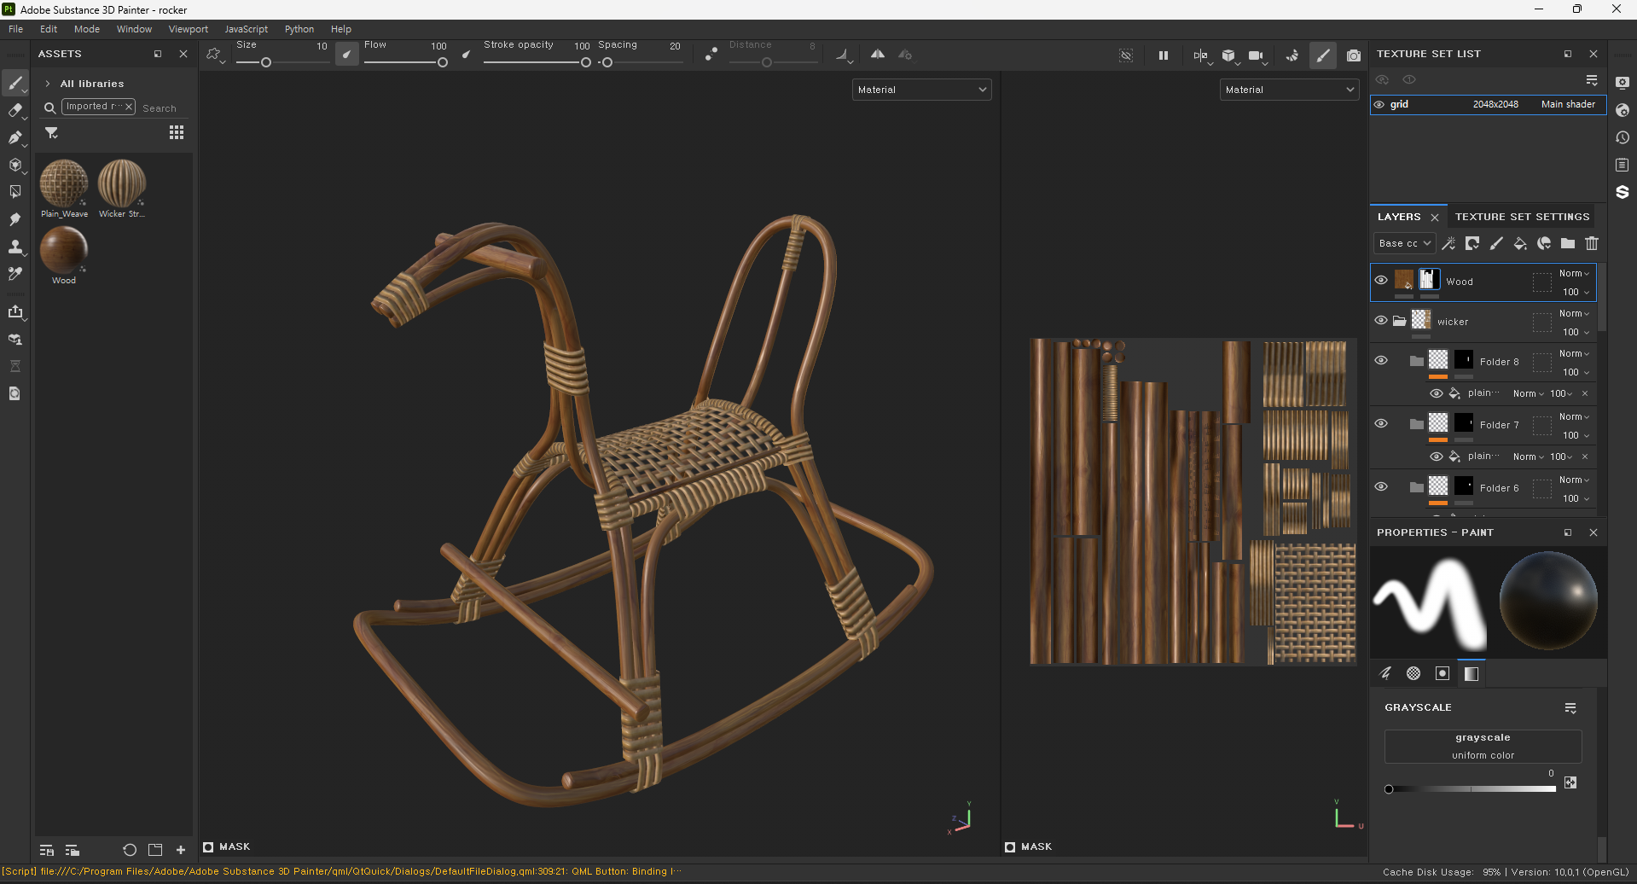Screen dimensions: 1637x884
Task: Add a smart material icon in Layers
Action: (1544, 243)
